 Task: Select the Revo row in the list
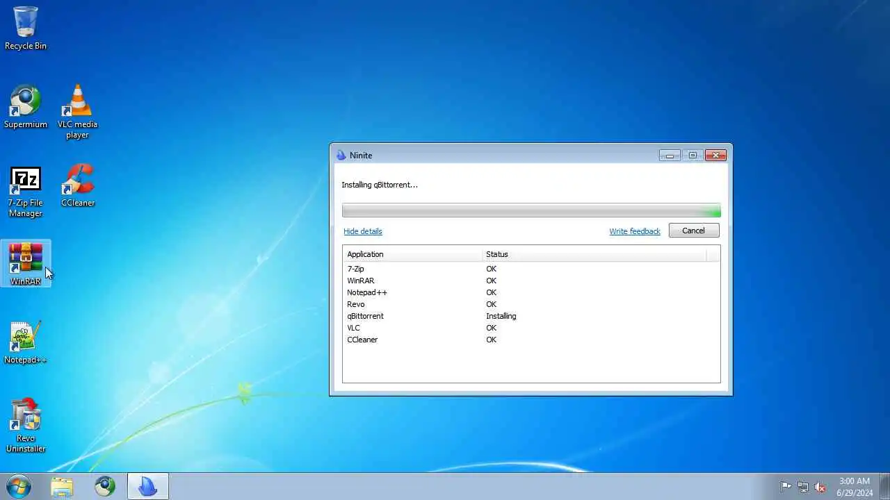point(531,304)
